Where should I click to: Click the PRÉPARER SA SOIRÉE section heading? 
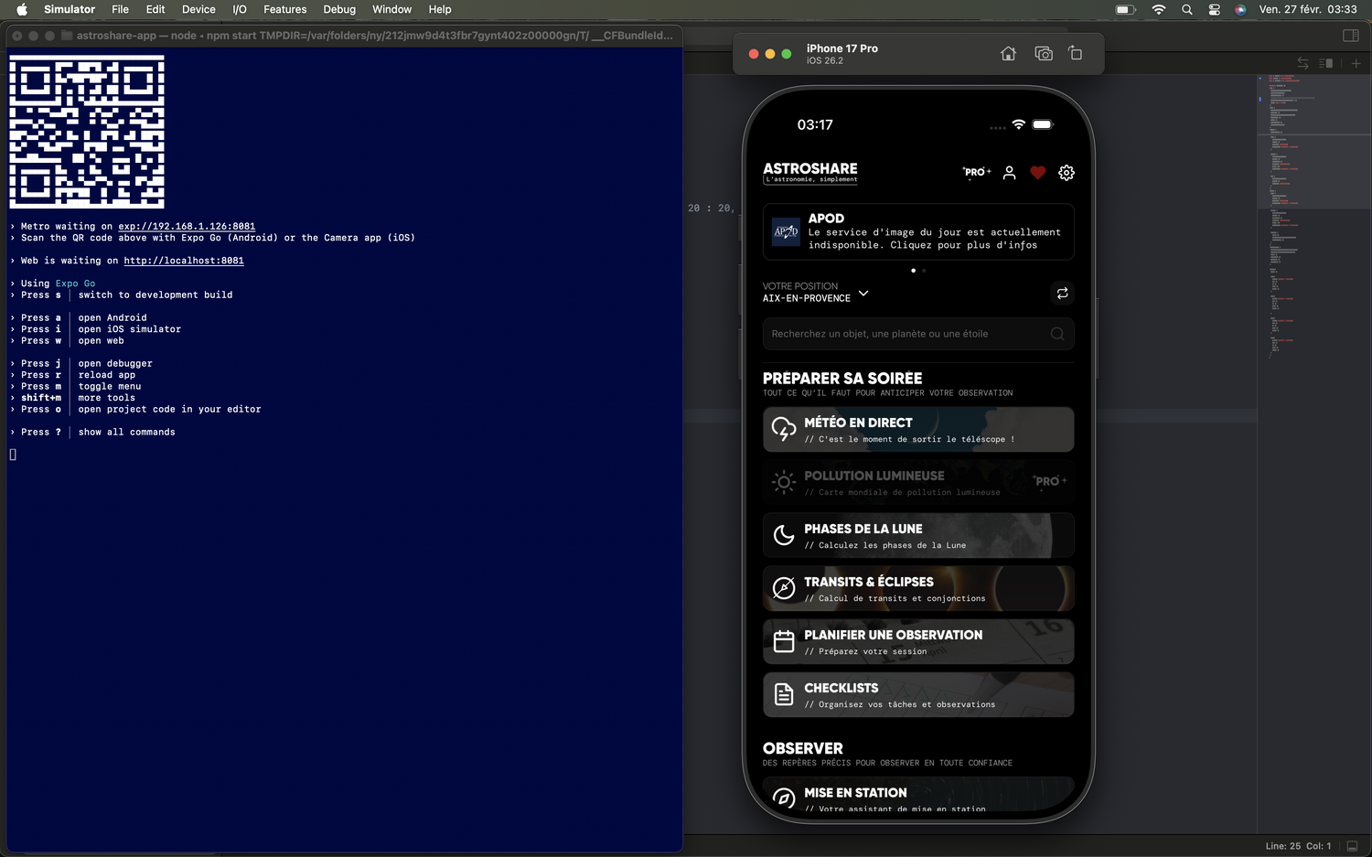[x=842, y=379]
